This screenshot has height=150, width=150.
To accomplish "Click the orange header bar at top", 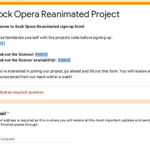I will [75, 3].
